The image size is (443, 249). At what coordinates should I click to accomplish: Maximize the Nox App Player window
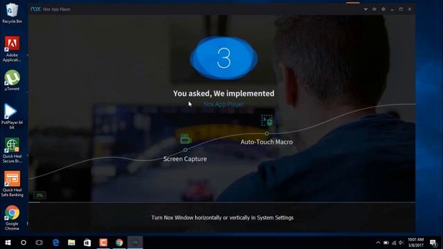(401, 9)
